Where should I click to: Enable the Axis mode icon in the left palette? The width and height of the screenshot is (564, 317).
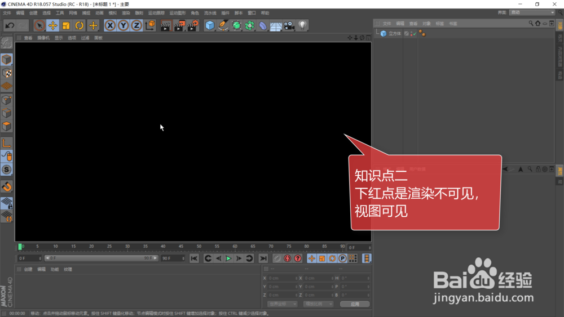tap(6, 143)
